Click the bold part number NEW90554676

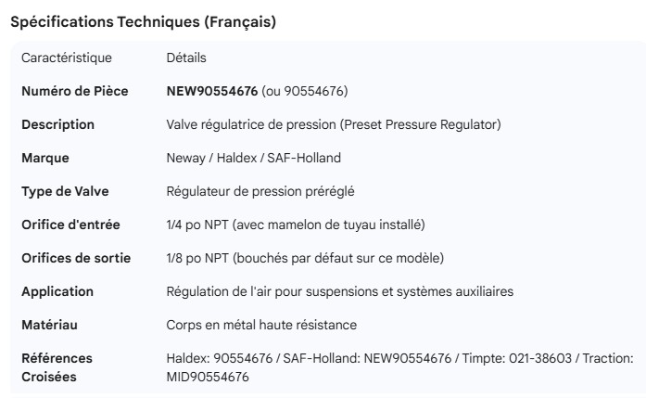pyautogui.click(x=211, y=91)
